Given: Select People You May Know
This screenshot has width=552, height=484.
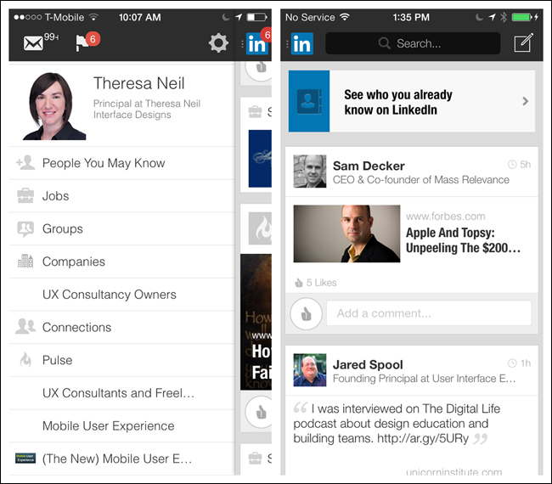Looking at the screenshot, I should 121,163.
